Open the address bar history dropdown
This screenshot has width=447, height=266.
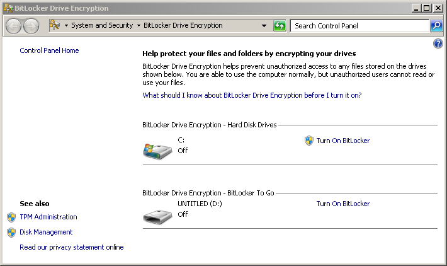[x=264, y=26]
